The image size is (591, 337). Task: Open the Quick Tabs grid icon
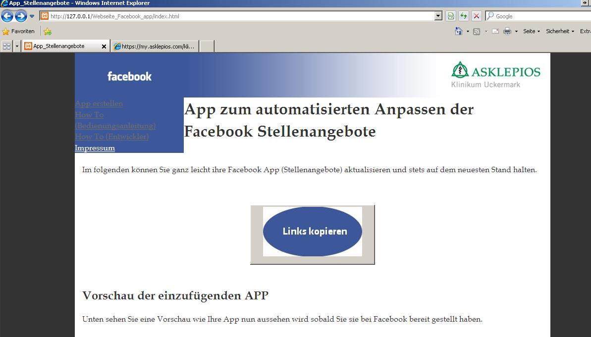coord(7,47)
